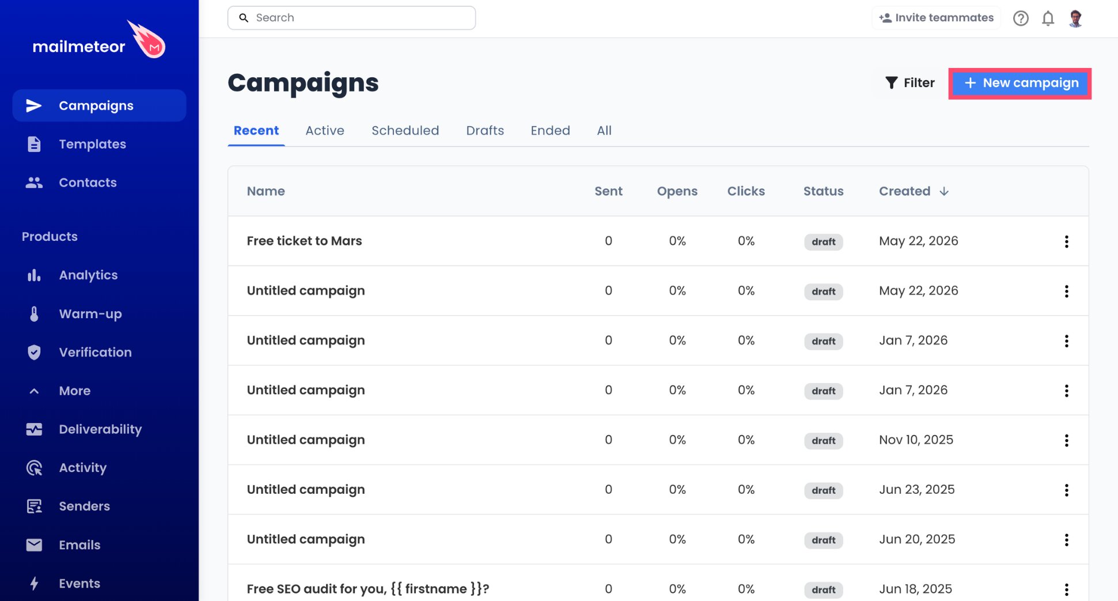Open Free SEO audit for you campaign
This screenshot has height=601, width=1118.
point(368,589)
